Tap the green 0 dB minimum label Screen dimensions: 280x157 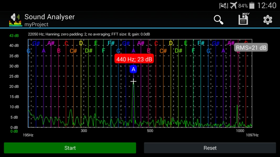14,131
